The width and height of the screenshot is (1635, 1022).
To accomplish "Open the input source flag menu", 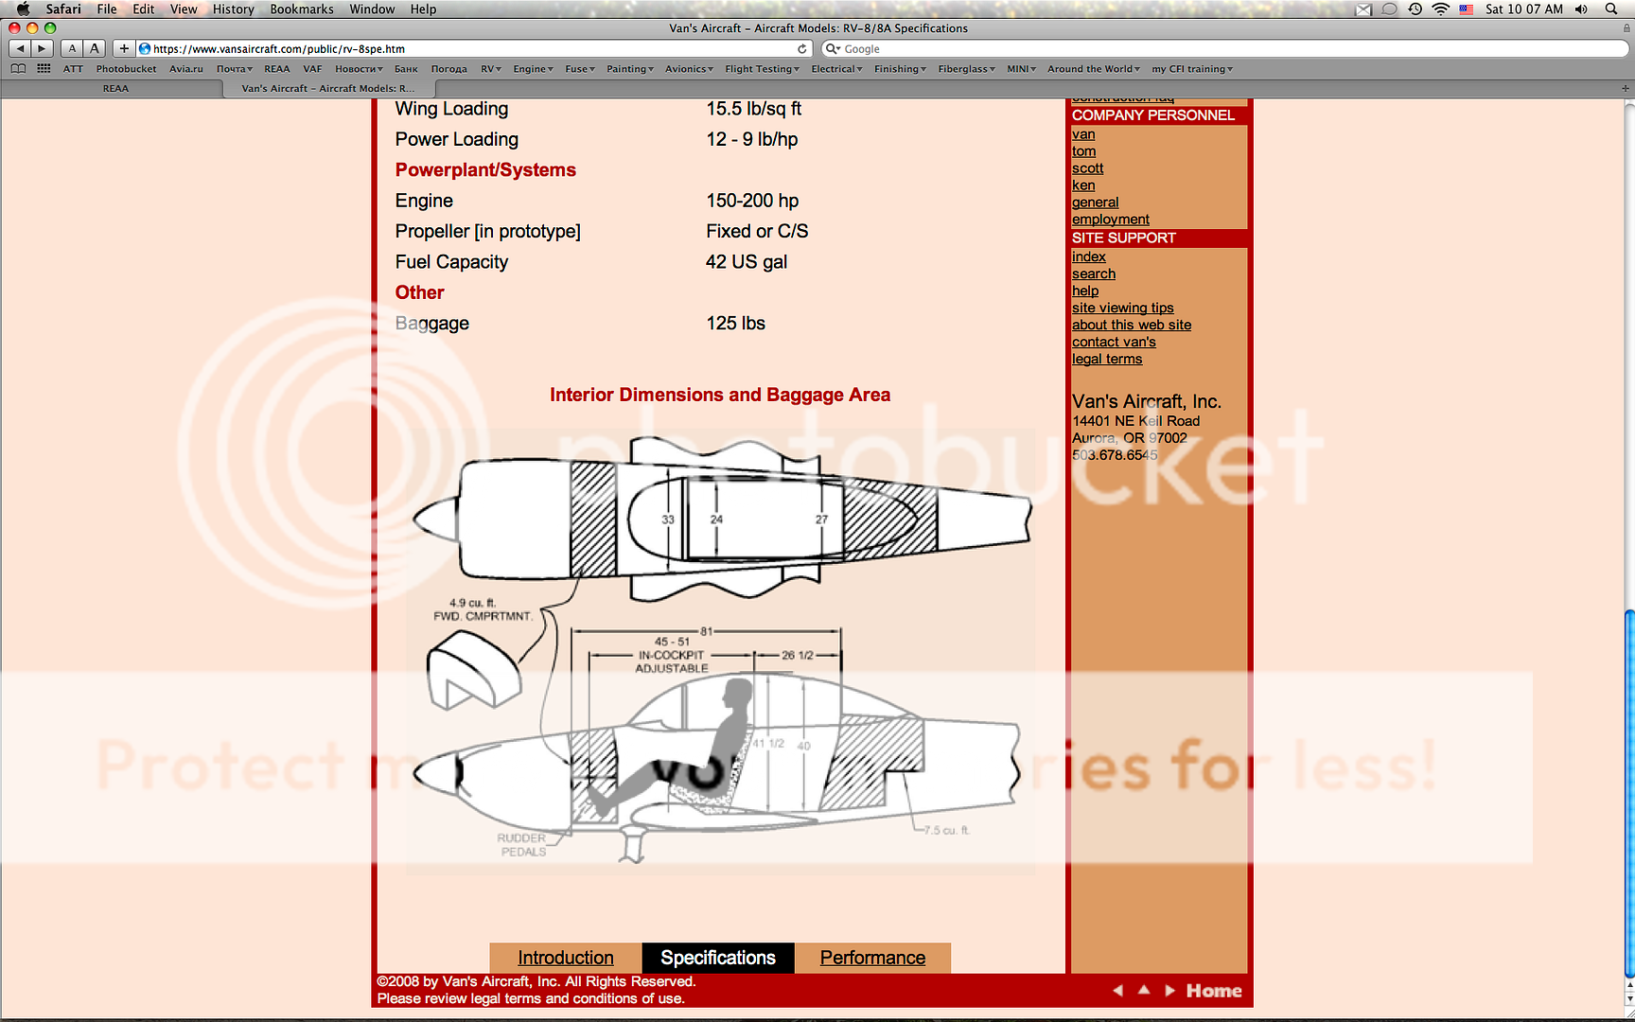I will [1466, 9].
